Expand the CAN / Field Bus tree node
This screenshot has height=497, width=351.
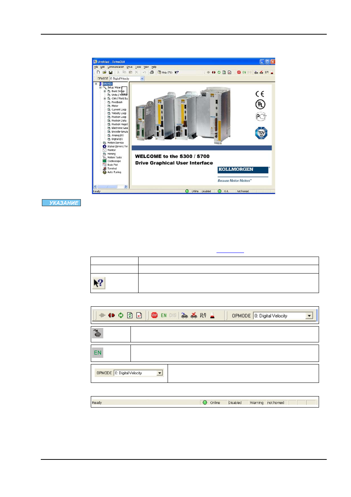click(105, 99)
